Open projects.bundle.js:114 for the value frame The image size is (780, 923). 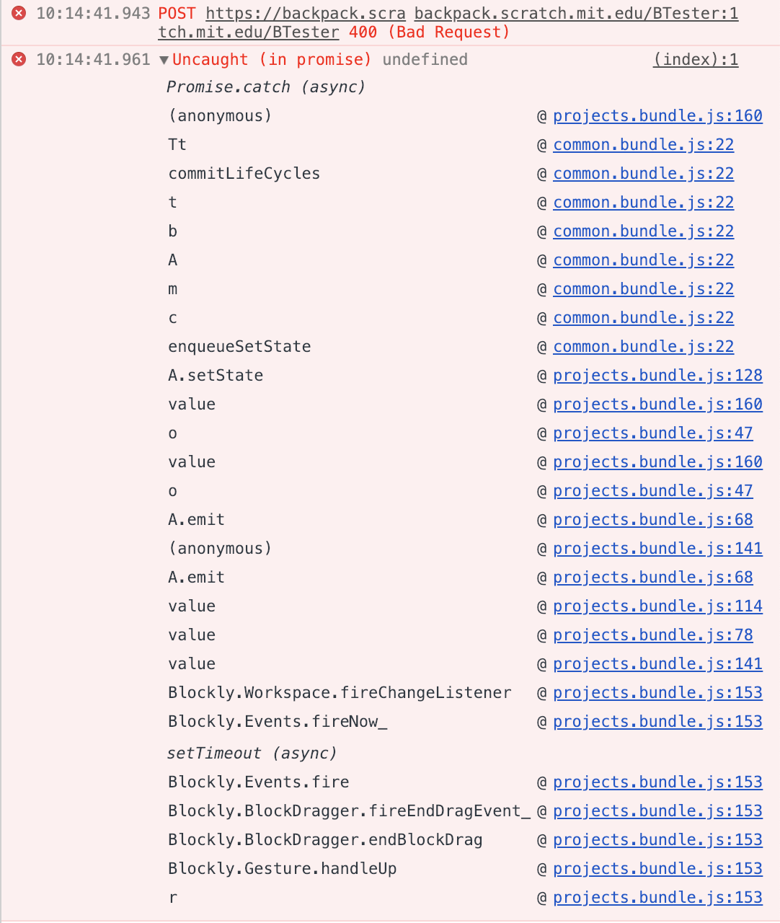click(657, 606)
